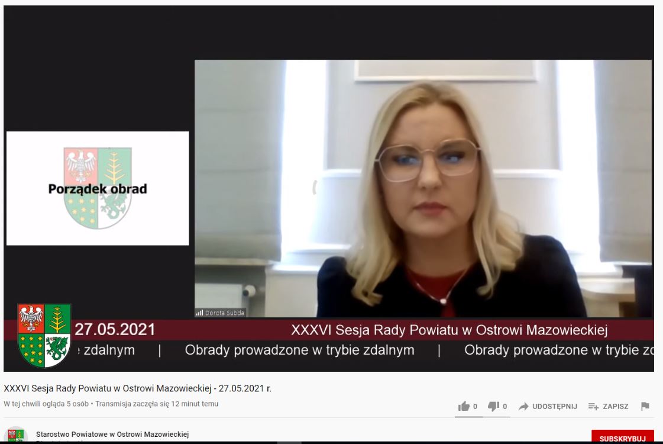Click the 27.05.2021 date in the banner
The image size is (663, 444).
click(x=115, y=329)
